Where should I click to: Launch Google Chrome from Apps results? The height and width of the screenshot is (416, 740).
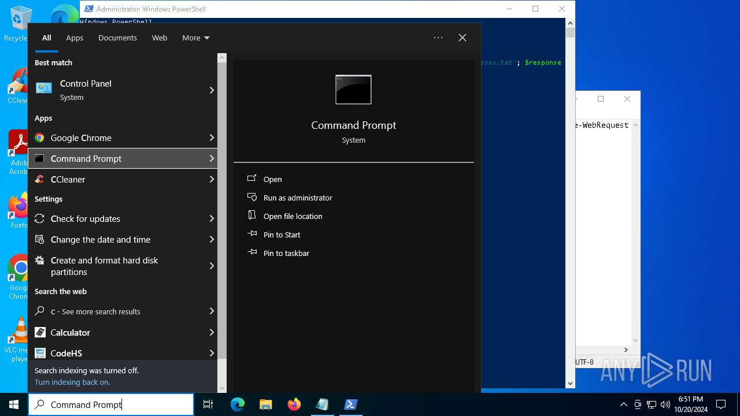[x=123, y=138]
